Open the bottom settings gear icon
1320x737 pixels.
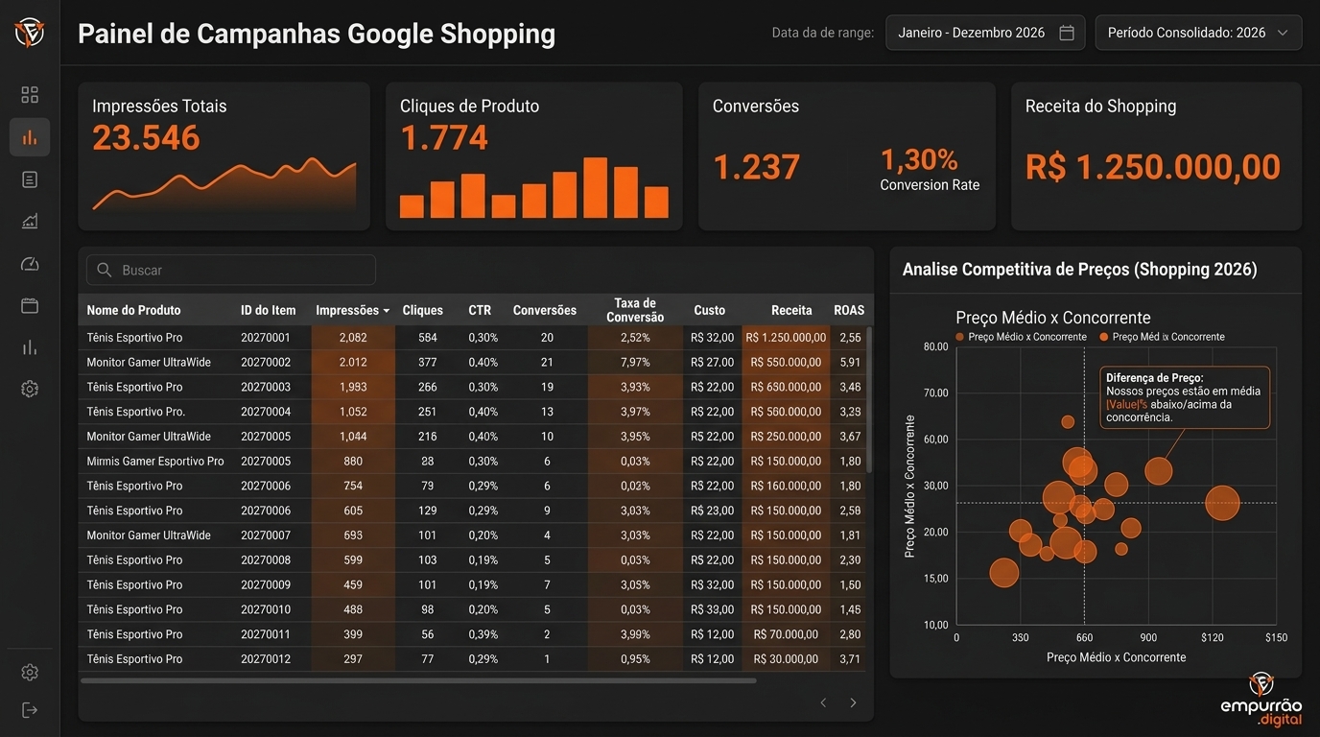tap(30, 673)
